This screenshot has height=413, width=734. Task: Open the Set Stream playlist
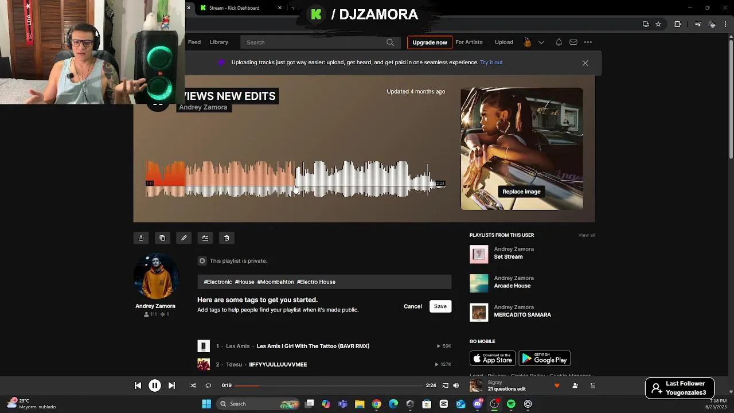[509, 257]
